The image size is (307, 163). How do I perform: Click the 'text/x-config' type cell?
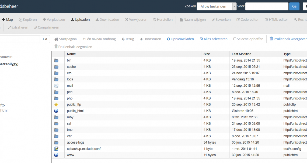(x=292, y=149)
